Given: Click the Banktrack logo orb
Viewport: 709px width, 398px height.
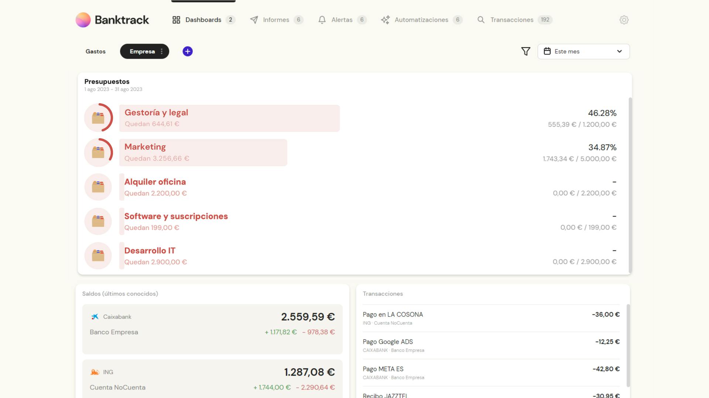Looking at the screenshot, I should click(83, 20).
